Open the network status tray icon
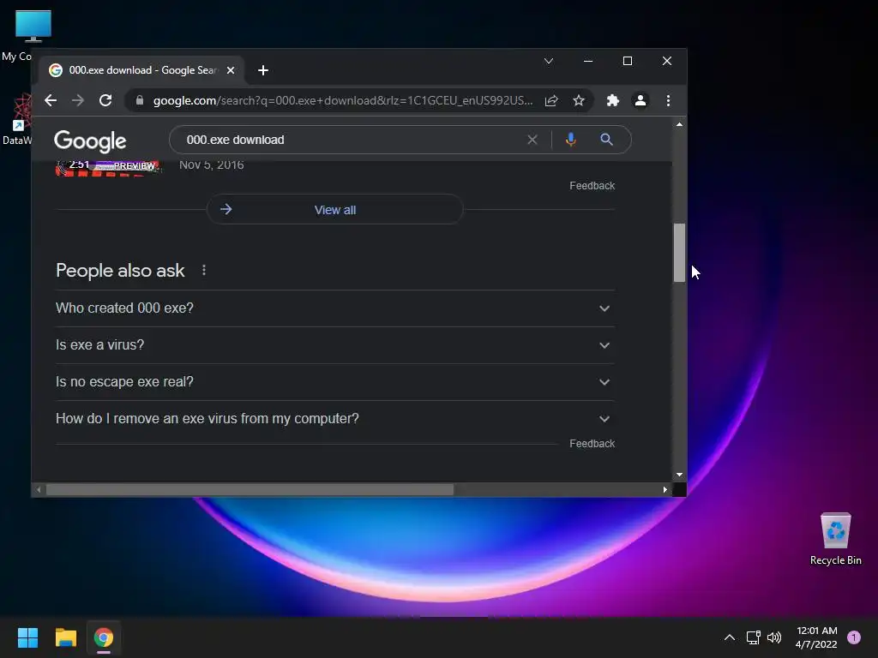Image resolution: width=878 pixels, height=658 pixels. point(753,637)
